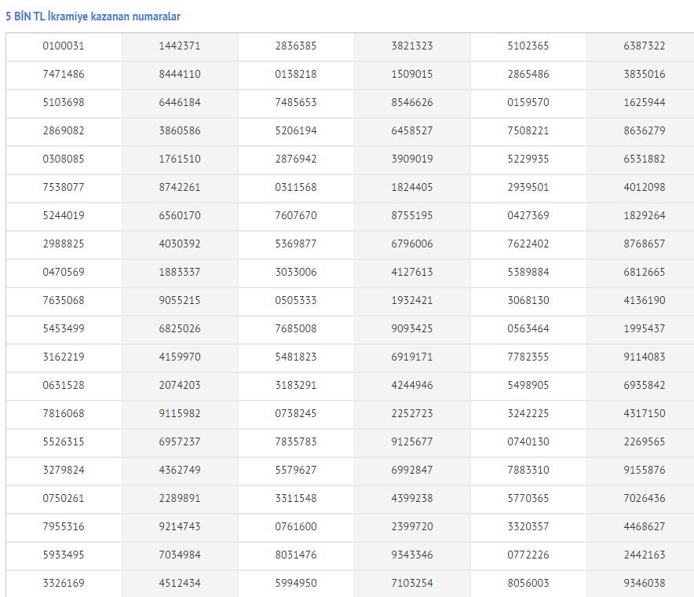Select number 9055215

(x=180, y=300)
